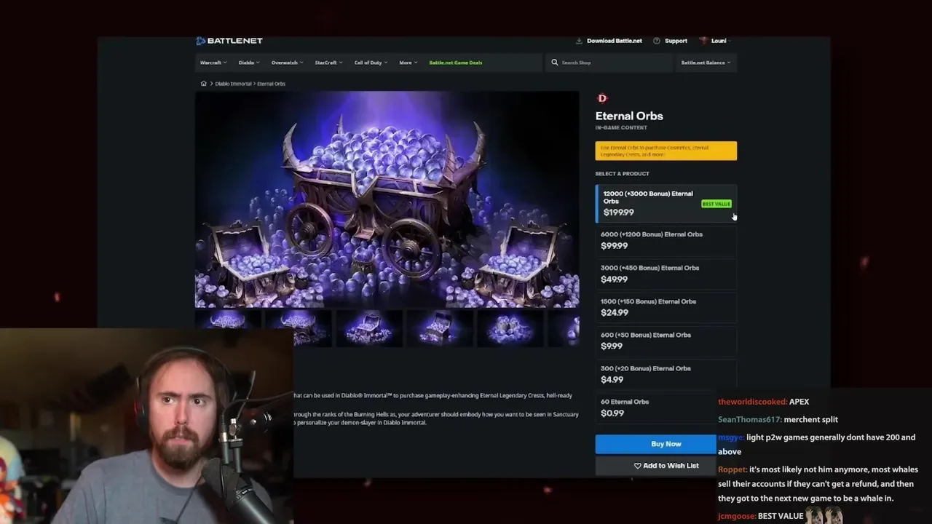932x524 pixels.
Task: Select the 6000 Eternal Orbs $99.99 option
Action: (666, 240)
